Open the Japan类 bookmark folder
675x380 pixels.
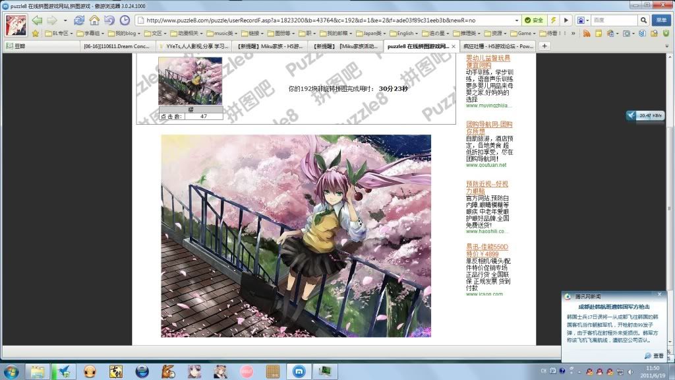click(x=371, y=33)
